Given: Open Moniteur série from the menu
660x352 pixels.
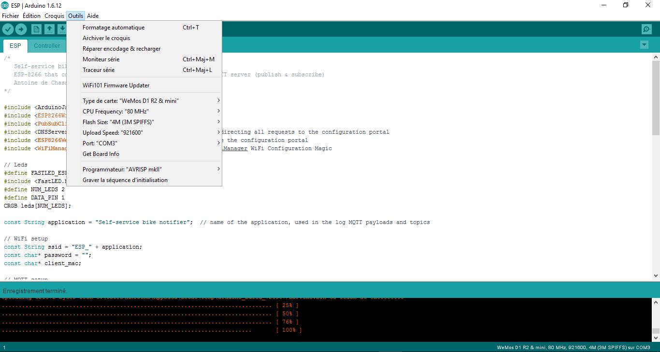Looking at the screenshot, I should click(x=144, y=59).
